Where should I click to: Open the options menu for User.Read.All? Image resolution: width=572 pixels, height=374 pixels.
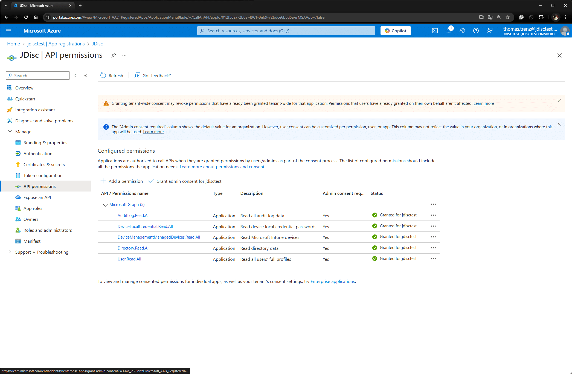433,259
